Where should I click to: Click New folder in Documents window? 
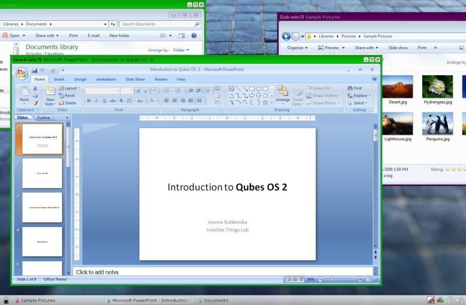point(119,36)
